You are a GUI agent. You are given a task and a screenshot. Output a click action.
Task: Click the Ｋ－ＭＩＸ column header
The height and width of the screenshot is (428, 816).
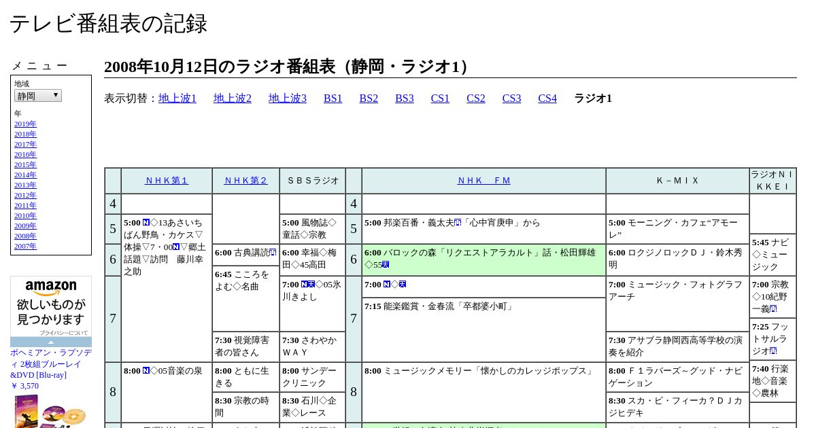pos(677,181)
